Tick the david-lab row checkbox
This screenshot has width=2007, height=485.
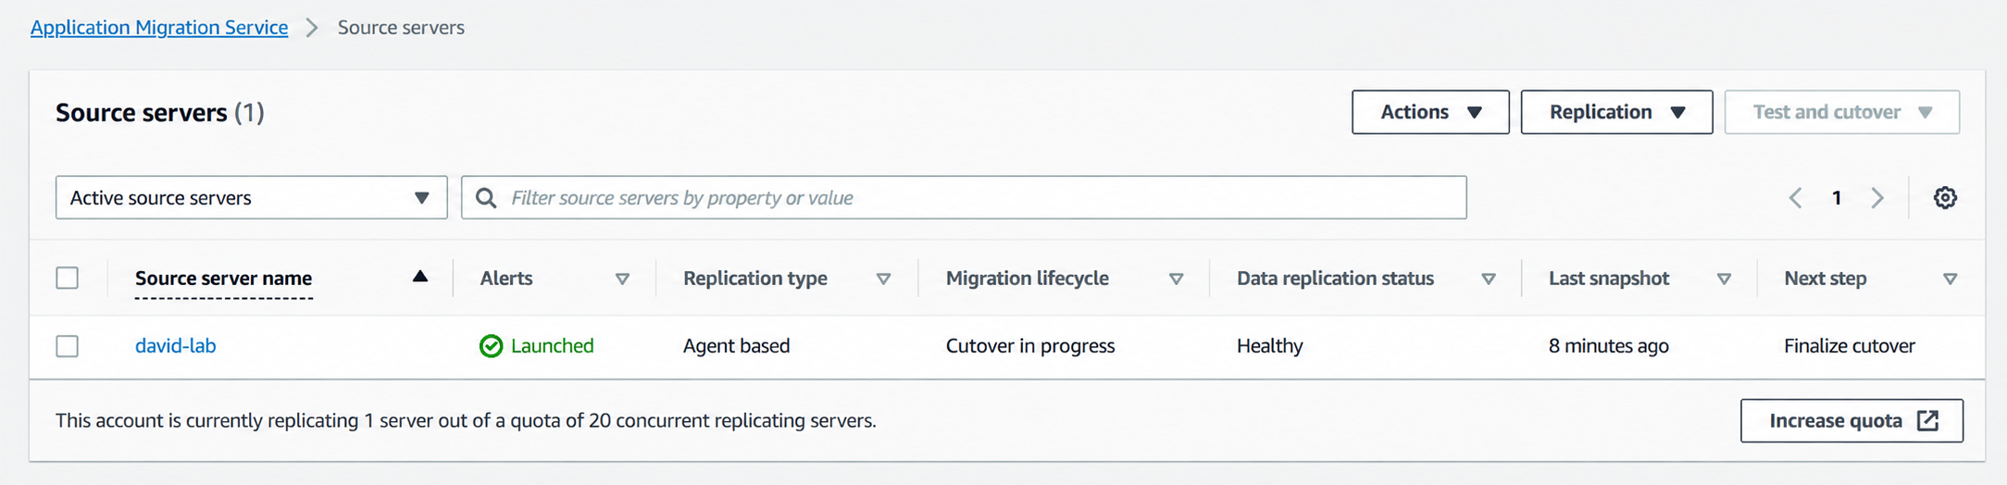pos(68,346)
